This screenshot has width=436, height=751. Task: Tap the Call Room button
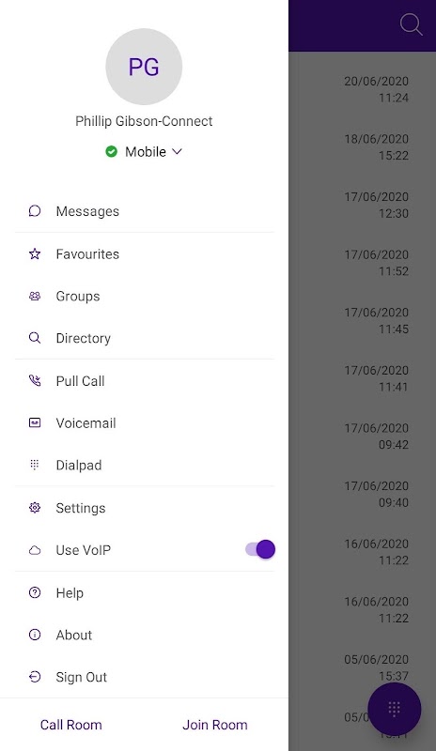click(71, 725)
